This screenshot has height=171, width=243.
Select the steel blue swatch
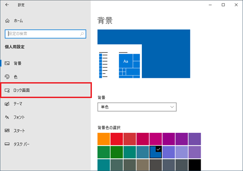[x=143, y=152]
